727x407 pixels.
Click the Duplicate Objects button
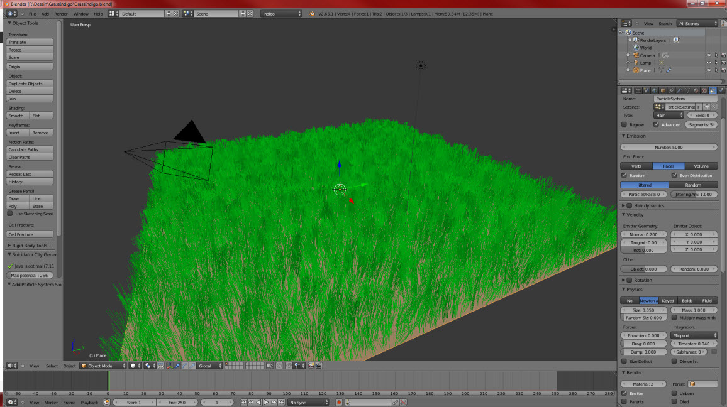pyautogui.click(x=30, y=84)
